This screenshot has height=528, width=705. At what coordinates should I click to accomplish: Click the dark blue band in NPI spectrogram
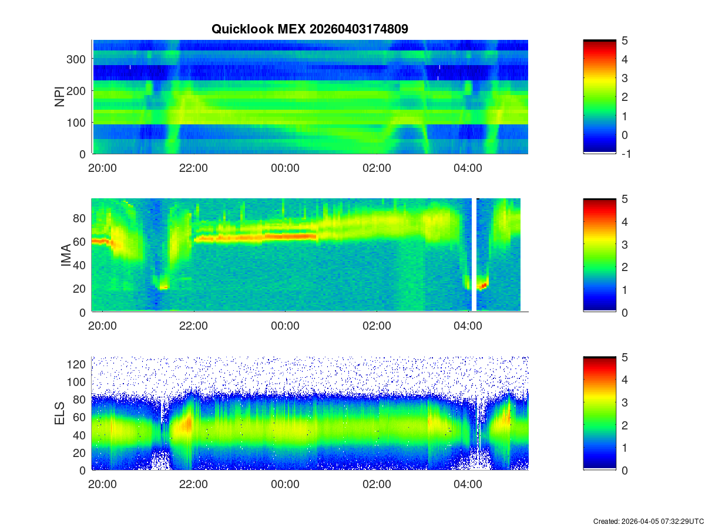click(264, 72)
